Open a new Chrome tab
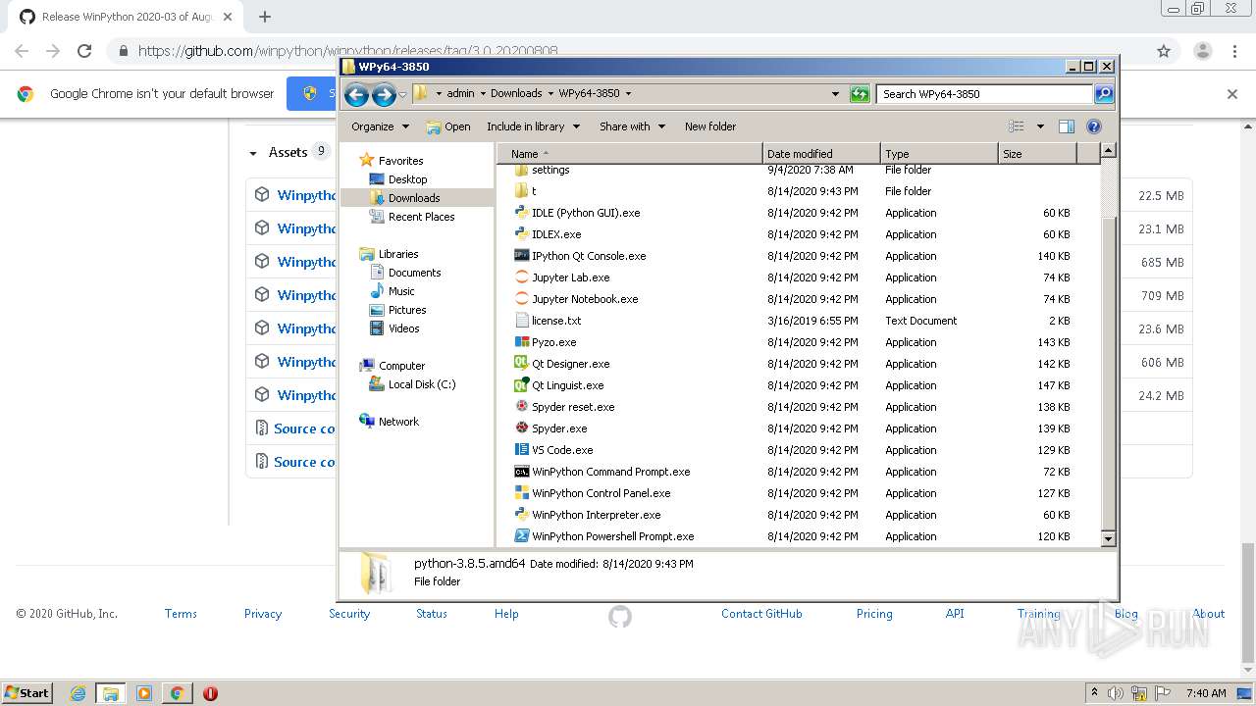Screen dimensions: 1256x706 click(x=264, y=17)
